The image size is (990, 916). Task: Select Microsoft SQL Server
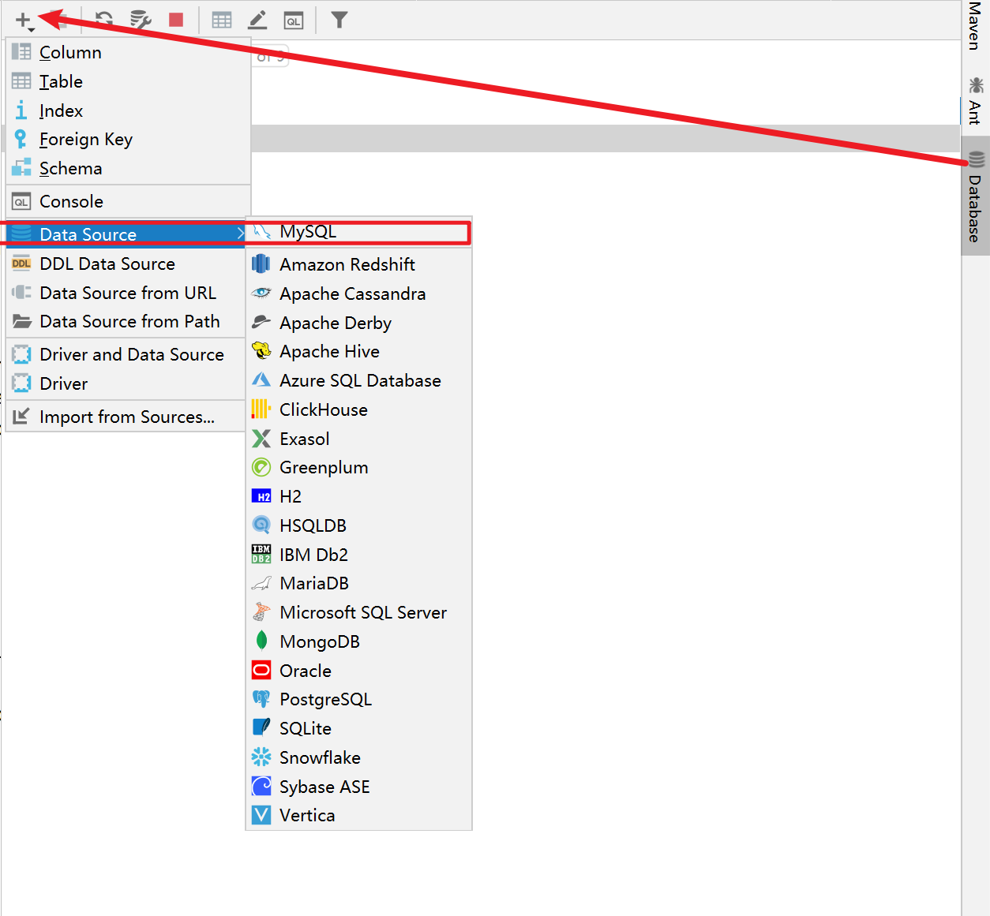point(359,613)
